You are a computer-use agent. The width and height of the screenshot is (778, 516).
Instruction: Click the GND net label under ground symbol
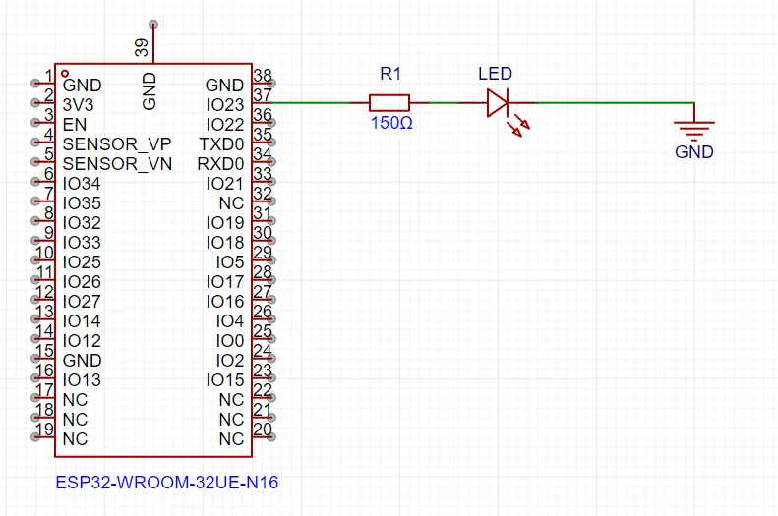point(694,152)
